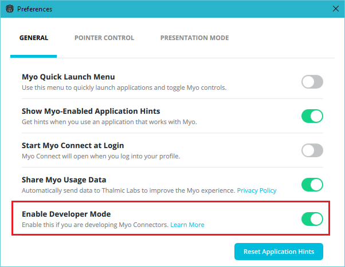Click the "Start Myo Connect at Login" heading

(x=73, y=145)
